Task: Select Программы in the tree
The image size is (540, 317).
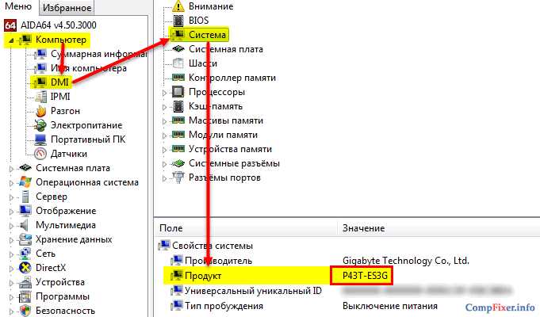Action: [x=63, y=296]
